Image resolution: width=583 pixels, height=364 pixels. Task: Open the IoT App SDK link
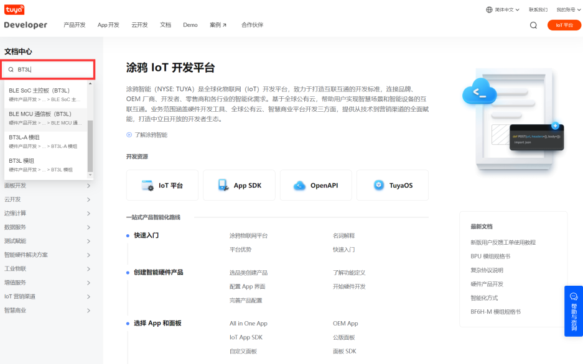pos(246,337)
